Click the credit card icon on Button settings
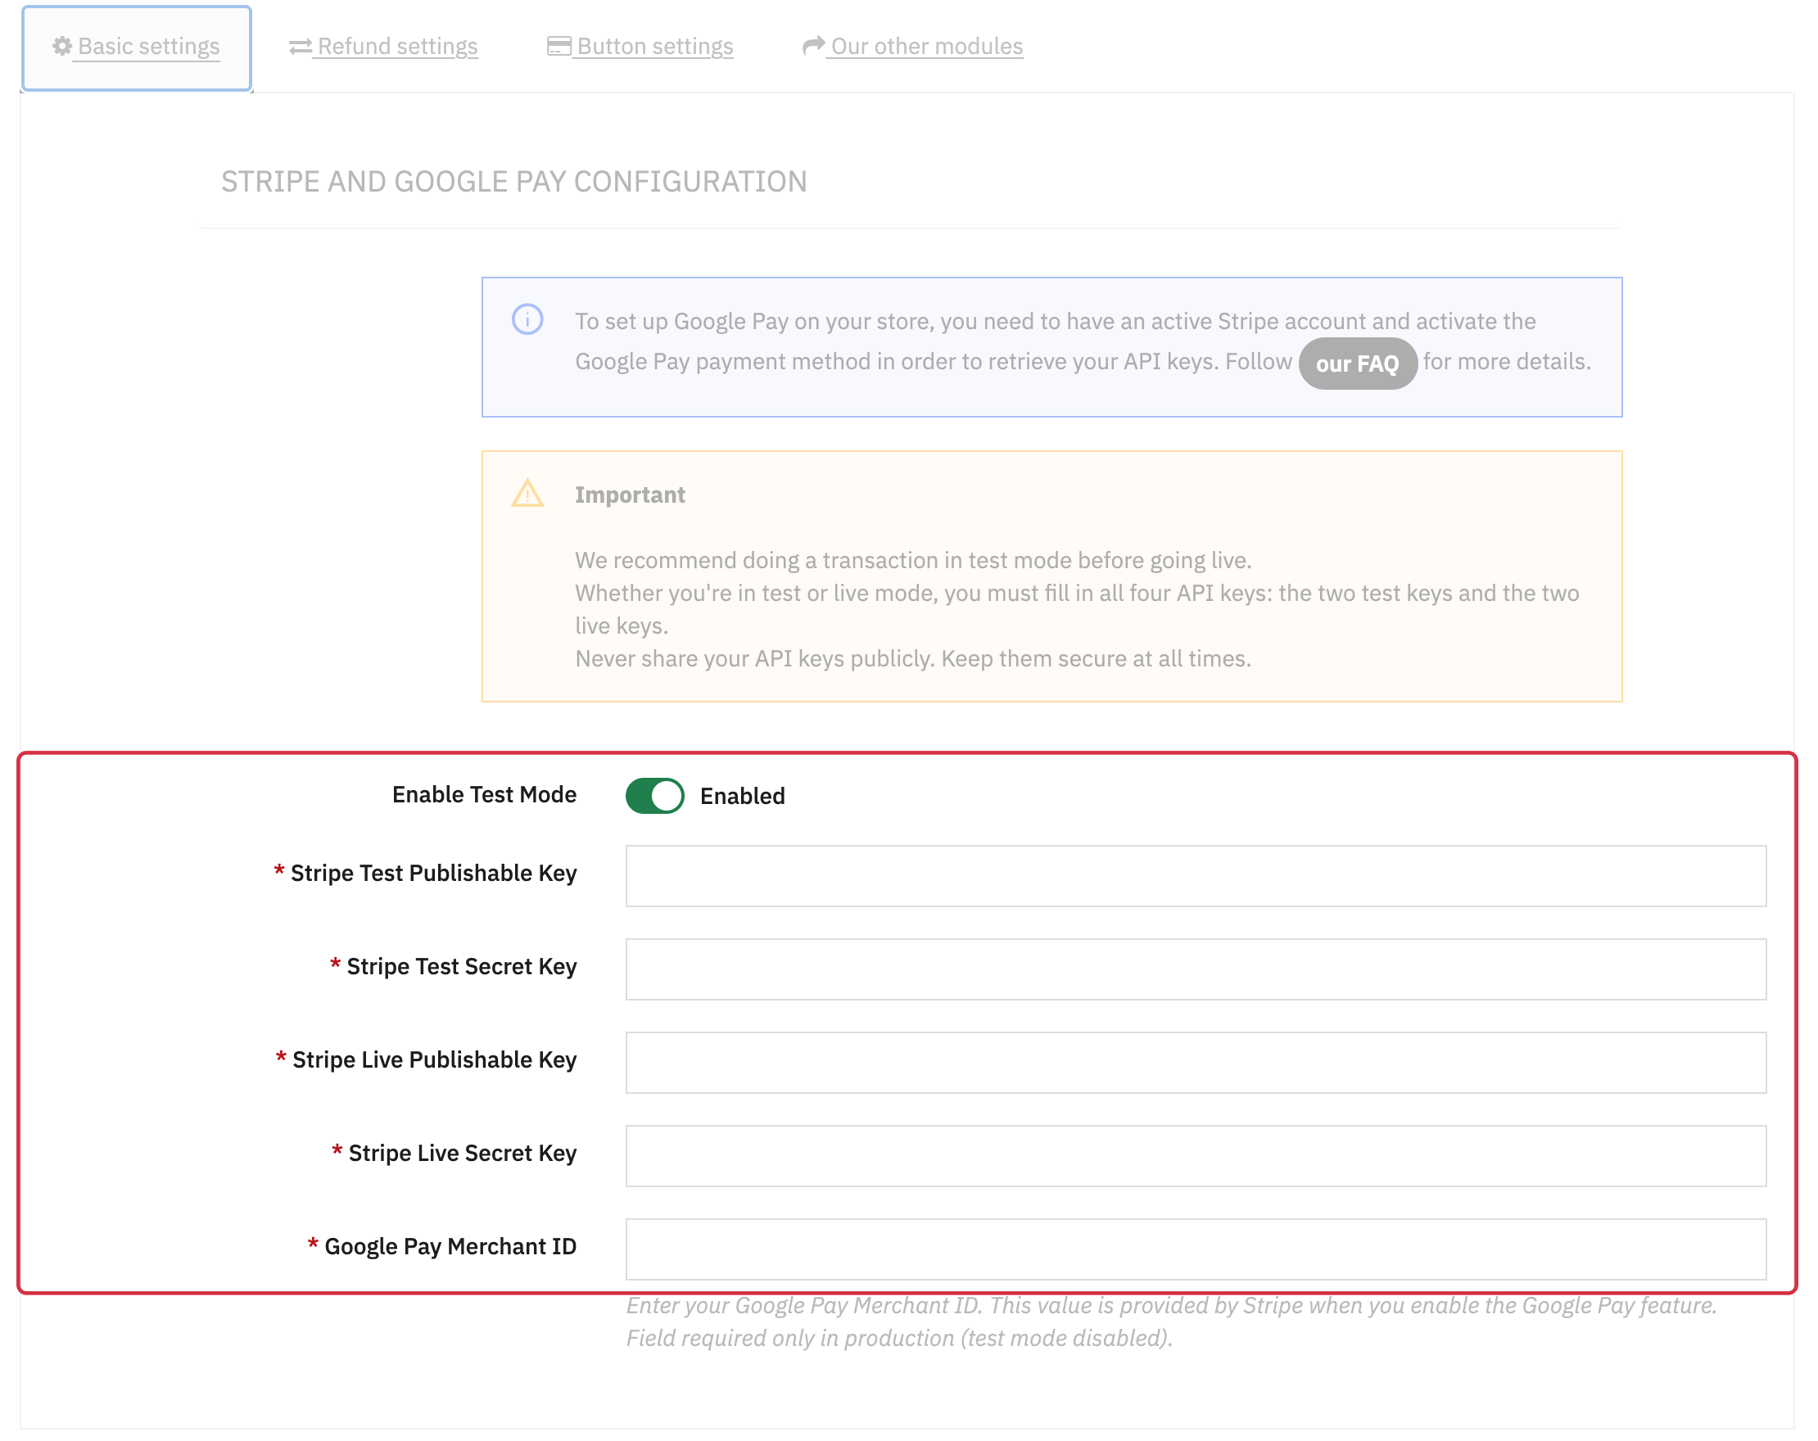The width and height of the screenshot is (1818, 1441). point(559,46)
